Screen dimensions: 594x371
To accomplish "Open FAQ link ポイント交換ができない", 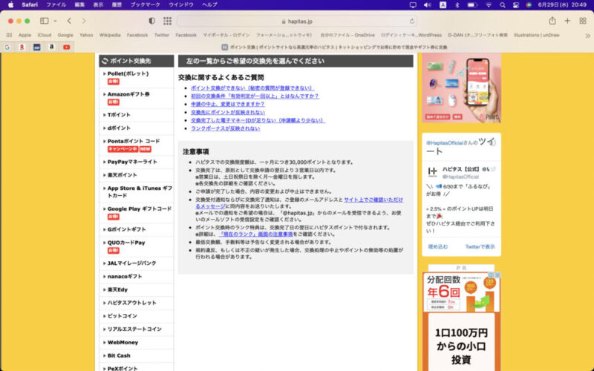I will (252, 88).
